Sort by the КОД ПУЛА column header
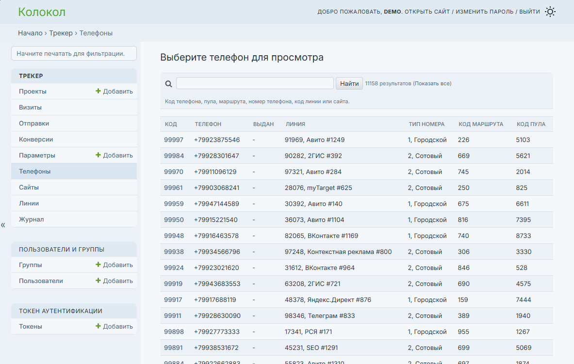574x364 pixels. click(x=531, y=125)
